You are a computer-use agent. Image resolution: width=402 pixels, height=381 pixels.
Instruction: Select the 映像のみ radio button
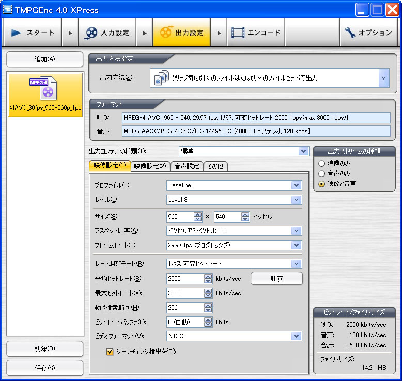(x=321, y=163)
